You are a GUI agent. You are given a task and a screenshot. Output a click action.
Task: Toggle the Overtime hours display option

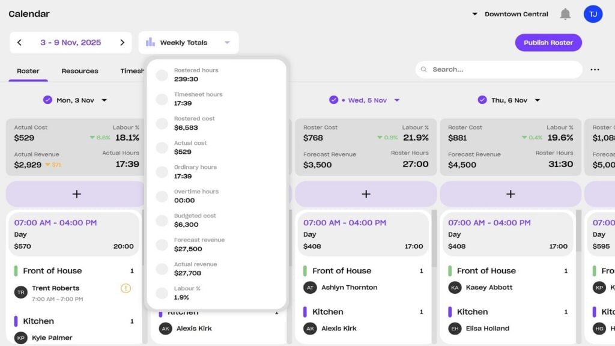point(162,195)
